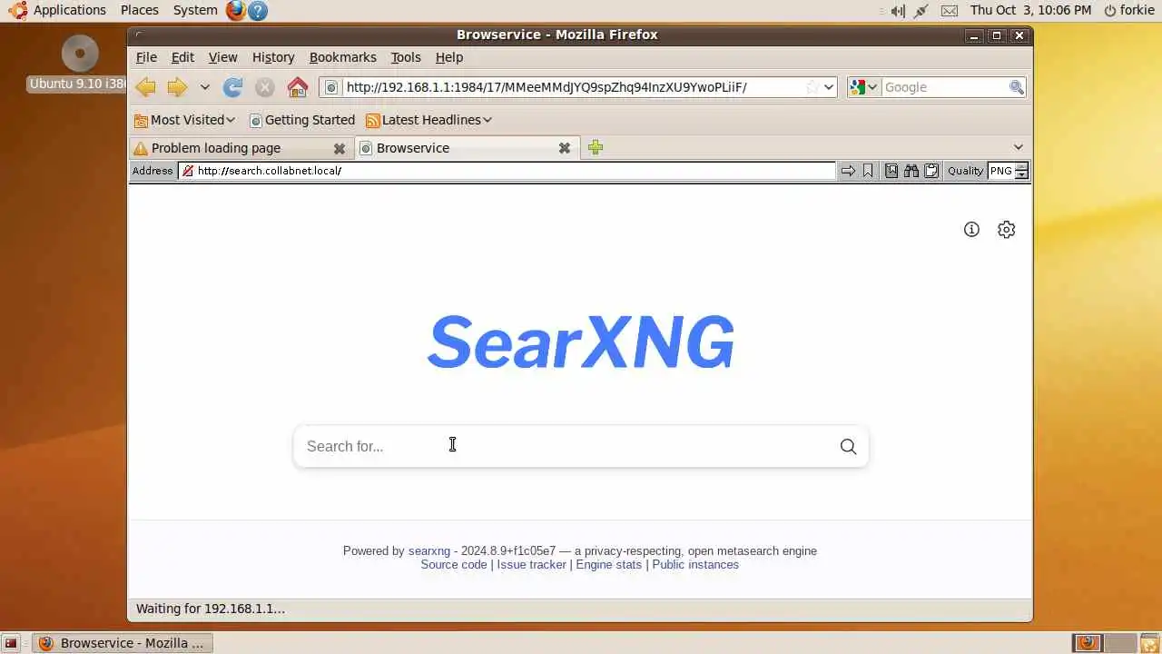The width and height of the screenshot is (1162, 654).
Task: Click the Browservice bookmark ribbon icon
Action: tap(869, 171)
